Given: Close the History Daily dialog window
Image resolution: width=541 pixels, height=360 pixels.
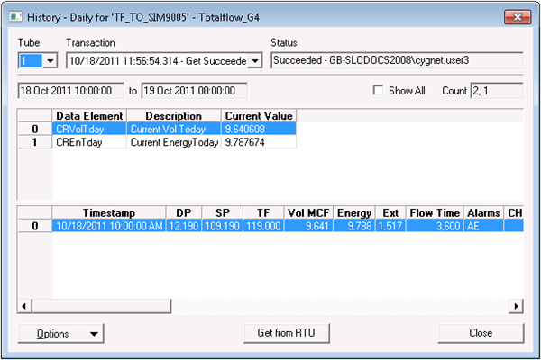Looking at the screenshot, I should click(x=518, y=17).
